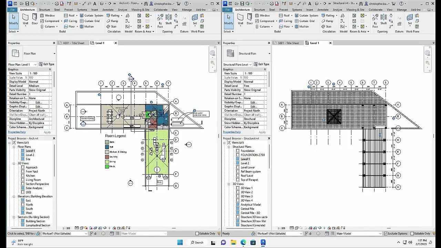Click Visibility/Graphics Edit button in Arch Properties
Viewport: 441px width, 248px height.
pos(38,102)
